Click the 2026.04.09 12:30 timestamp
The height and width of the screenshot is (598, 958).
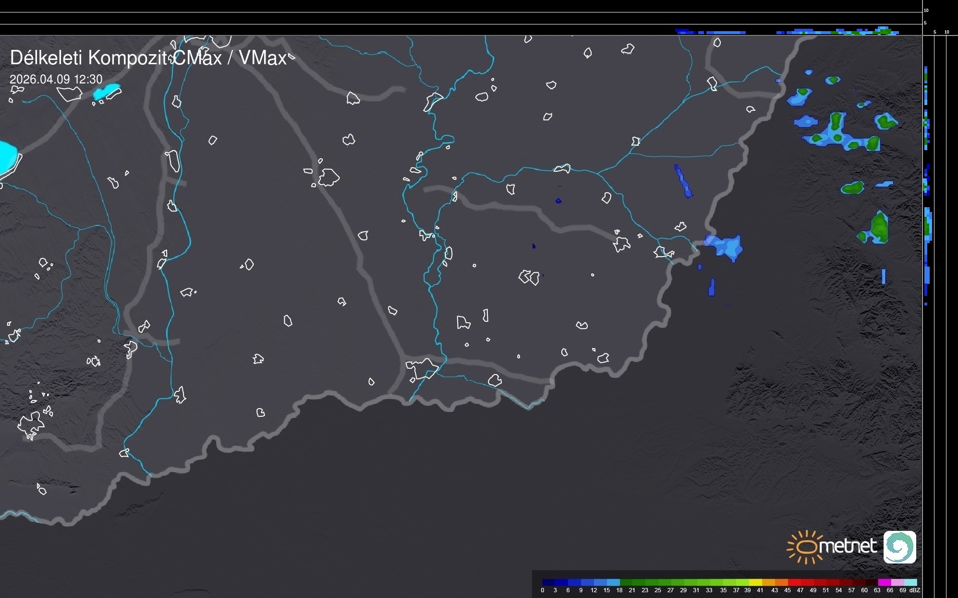[56, 79]
